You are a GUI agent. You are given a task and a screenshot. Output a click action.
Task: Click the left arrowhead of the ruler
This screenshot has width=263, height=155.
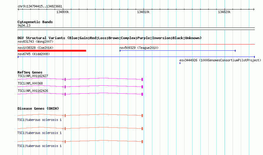tap(18, 9)
